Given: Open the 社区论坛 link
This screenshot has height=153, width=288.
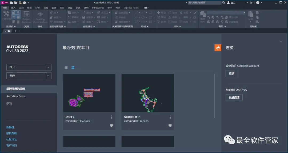Looking at the screenshot, I should (11, 139).
